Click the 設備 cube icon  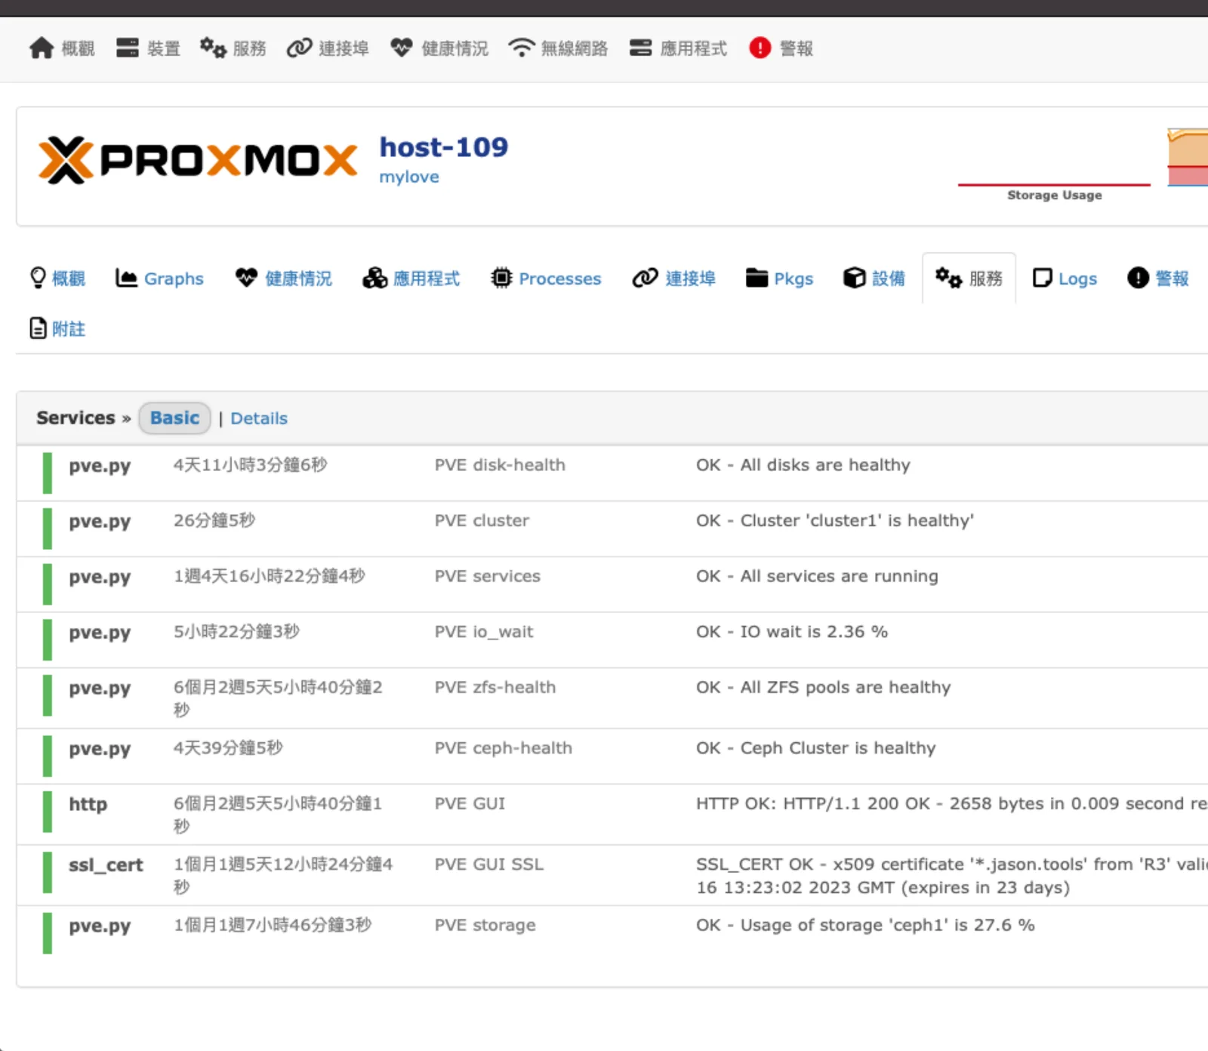click(854, 278)
